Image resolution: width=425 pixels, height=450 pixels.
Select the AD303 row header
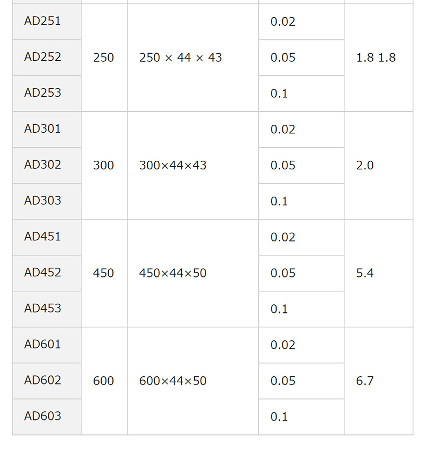43,201
